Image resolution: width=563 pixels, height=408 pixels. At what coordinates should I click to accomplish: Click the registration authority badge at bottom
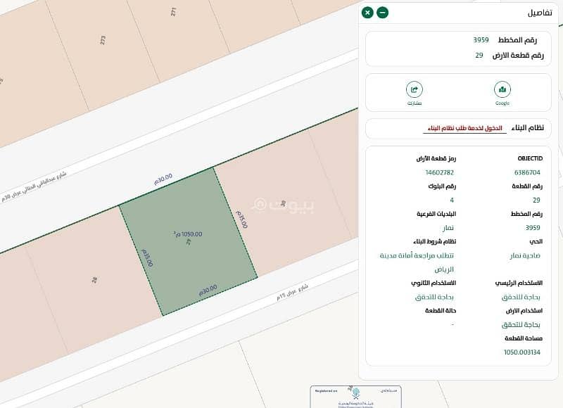click(x=355, y=395)
